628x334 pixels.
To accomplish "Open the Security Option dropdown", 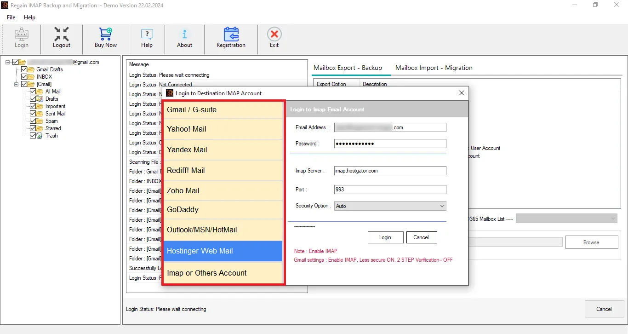I will click(x=390, y=206).
